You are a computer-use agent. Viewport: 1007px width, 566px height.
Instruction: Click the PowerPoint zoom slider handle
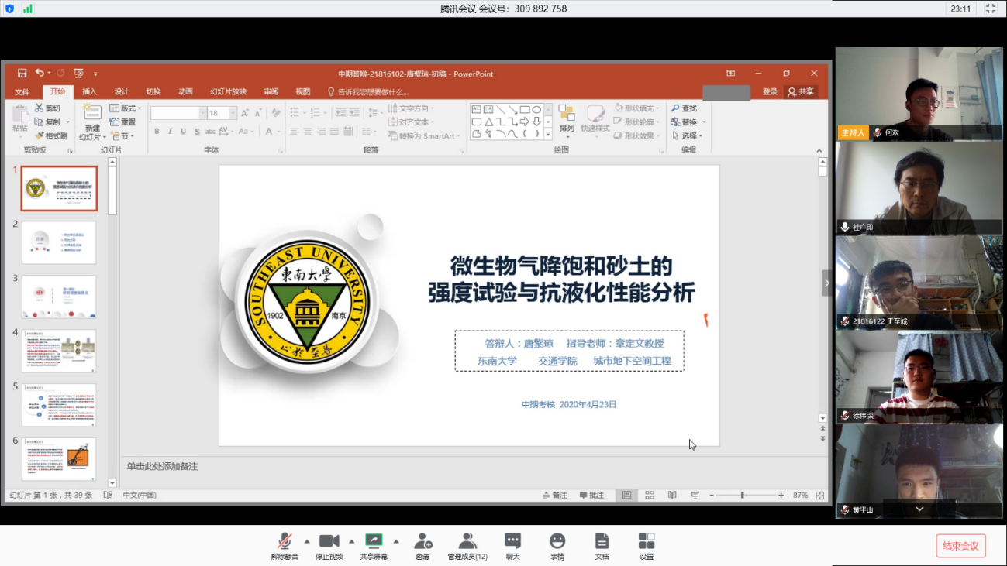pos(742,495)
